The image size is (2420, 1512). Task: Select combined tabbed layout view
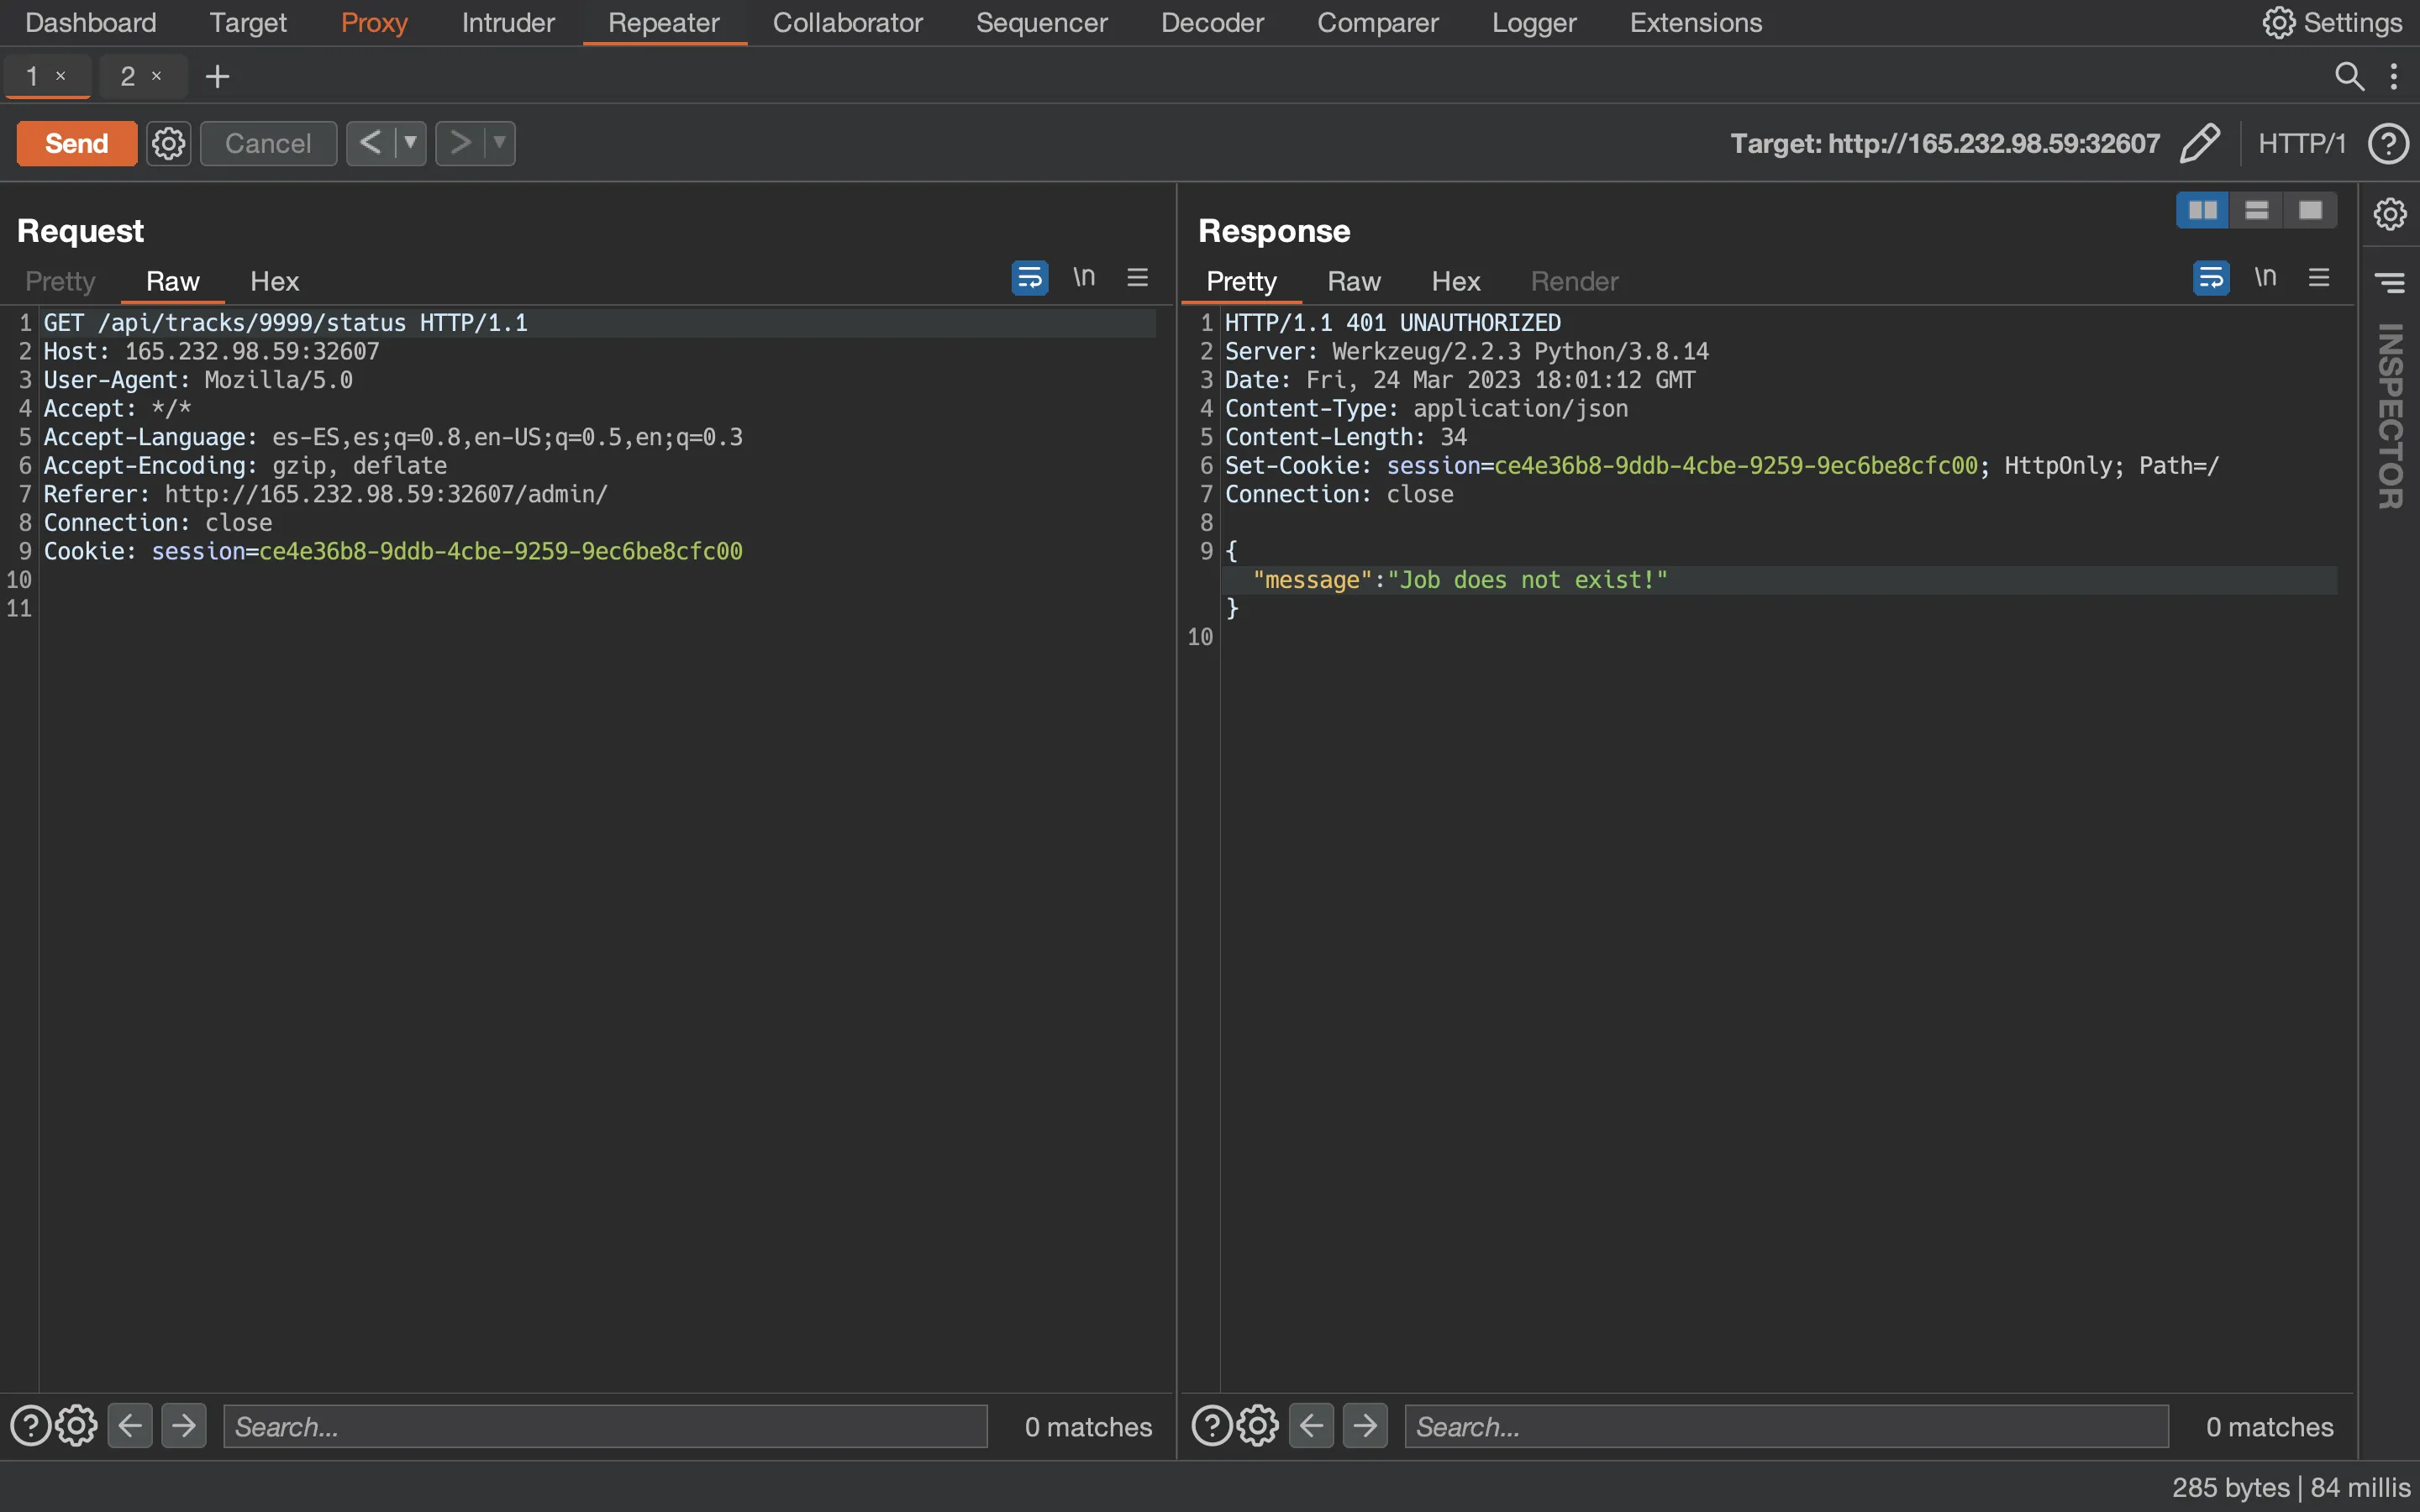(x=2310, y=210)
